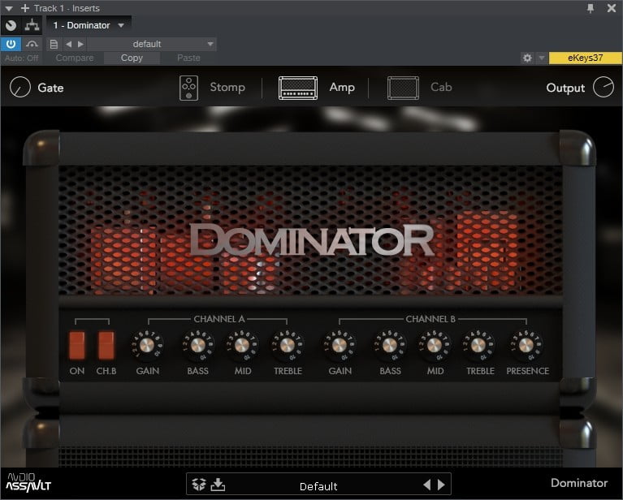Click Channel A MID knob
623x500 pixels.
pyautogui.click(x=242, y=345)
